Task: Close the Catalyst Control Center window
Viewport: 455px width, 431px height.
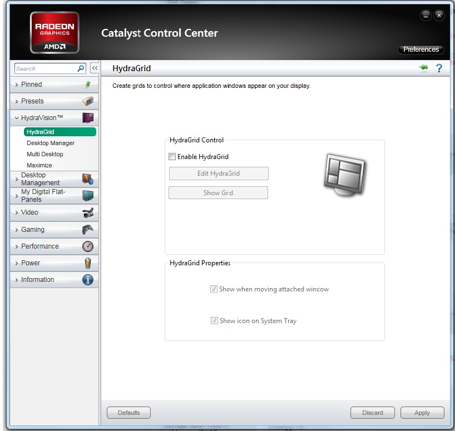Action: point(439,15)
